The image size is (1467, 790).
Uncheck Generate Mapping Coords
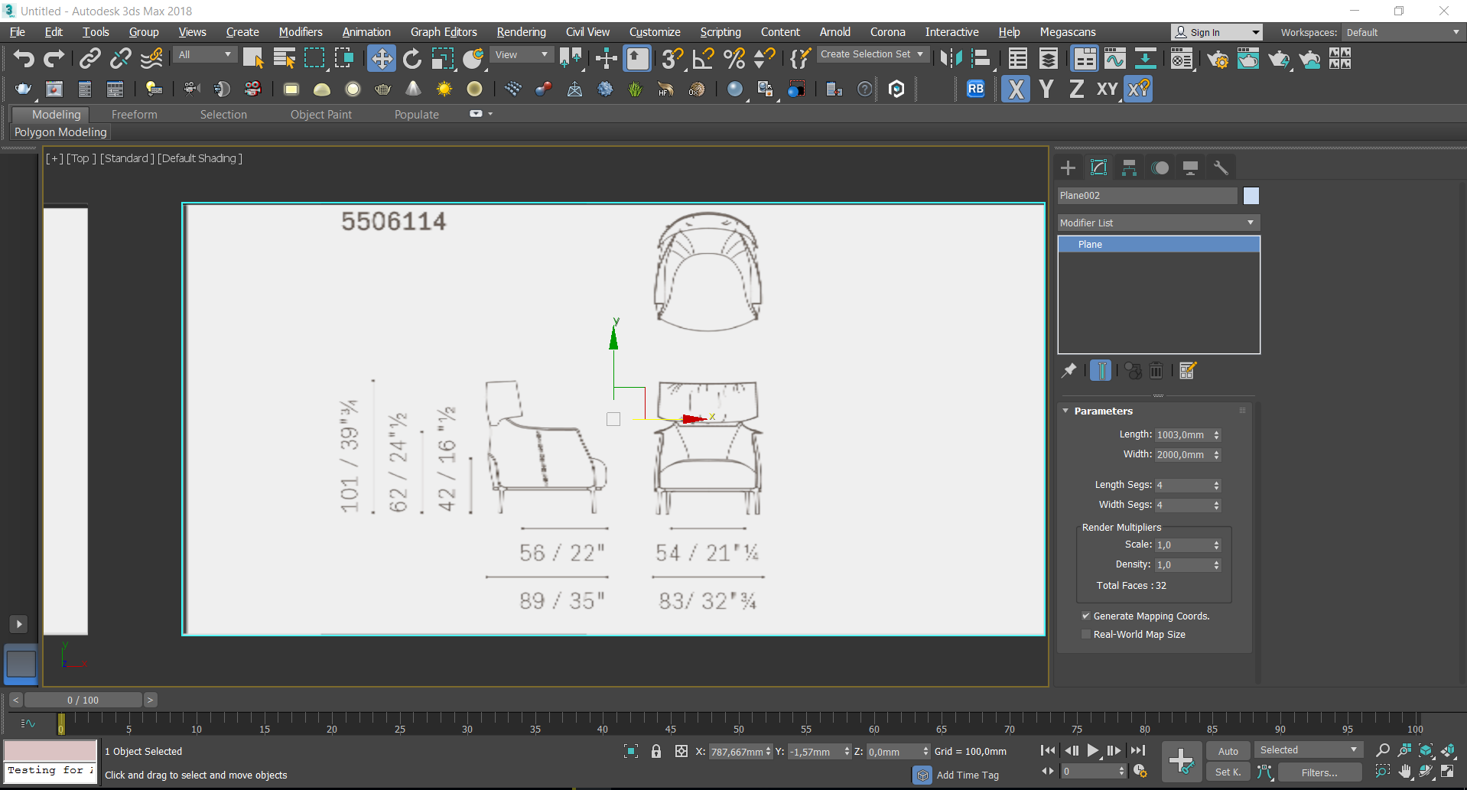point(1085,616)
